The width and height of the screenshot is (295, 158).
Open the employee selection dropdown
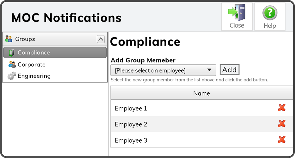click(163, 70)
